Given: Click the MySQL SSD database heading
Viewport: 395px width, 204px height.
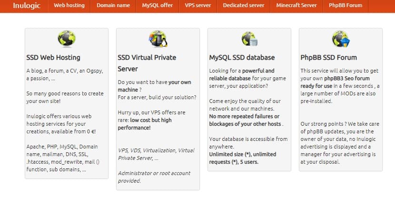Looking at the screenshot, I should [x=242, y=57].
